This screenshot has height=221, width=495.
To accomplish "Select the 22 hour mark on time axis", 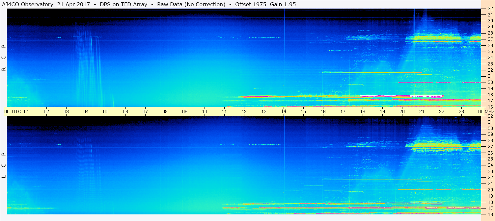I will pyautogui.click(x=442, y=111).
